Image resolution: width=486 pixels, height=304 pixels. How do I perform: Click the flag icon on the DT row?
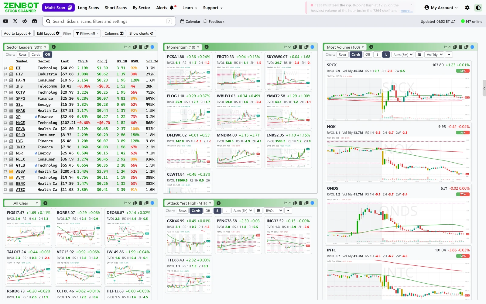5,68
